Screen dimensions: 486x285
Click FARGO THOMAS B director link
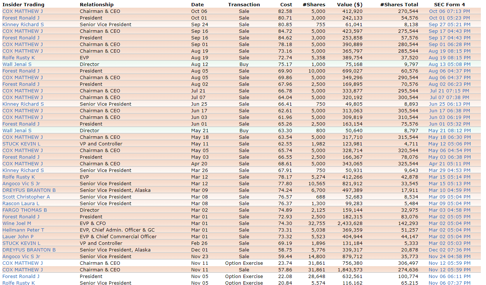coord(25,210)
